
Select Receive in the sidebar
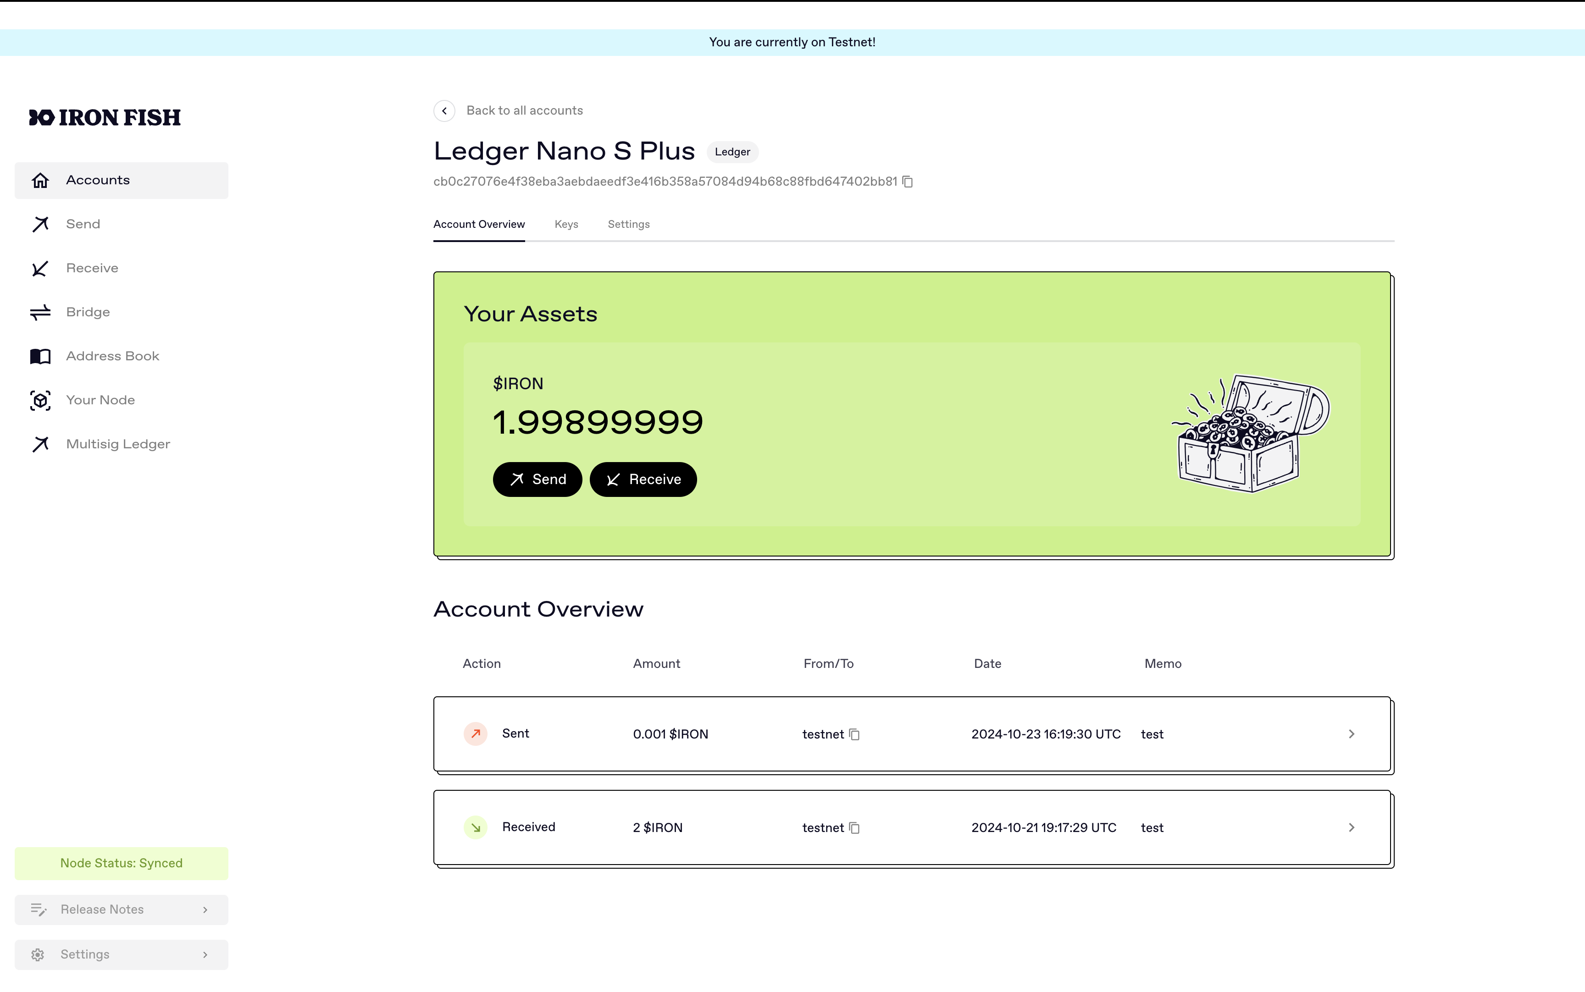coord(92,268)
